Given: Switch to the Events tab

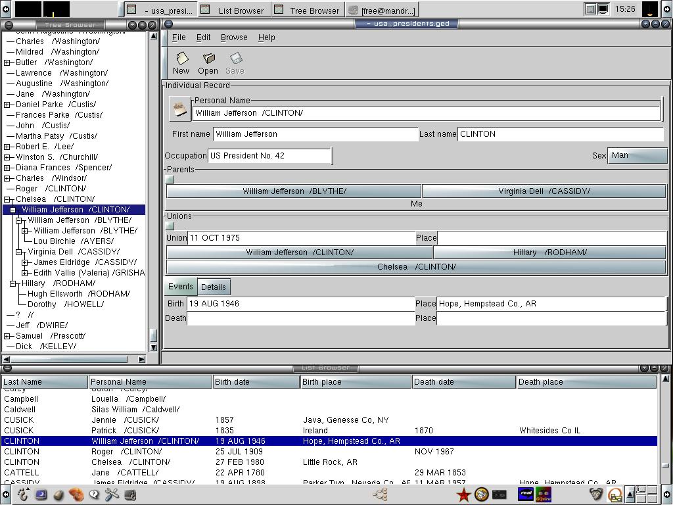Looking at the screenshot, I should pos(181,287).
